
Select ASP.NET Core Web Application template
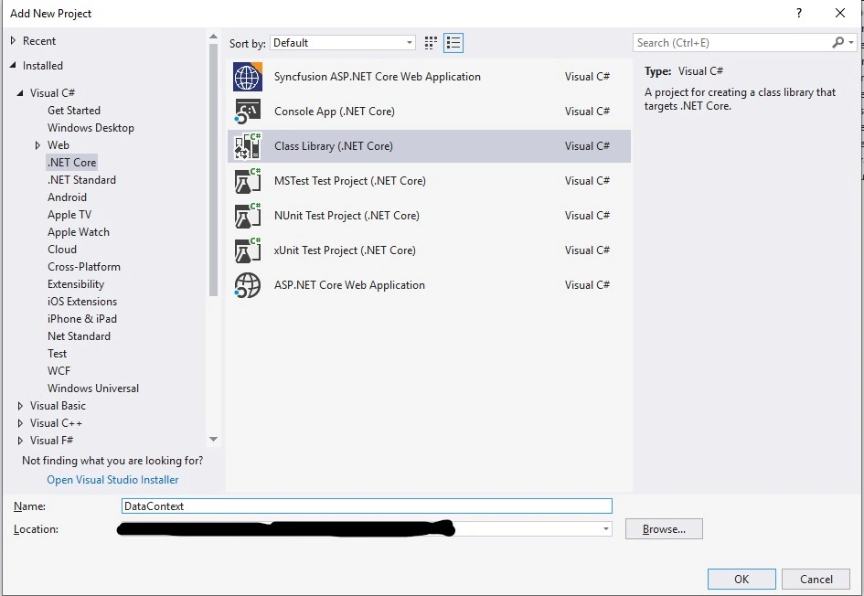click(429, 285)
